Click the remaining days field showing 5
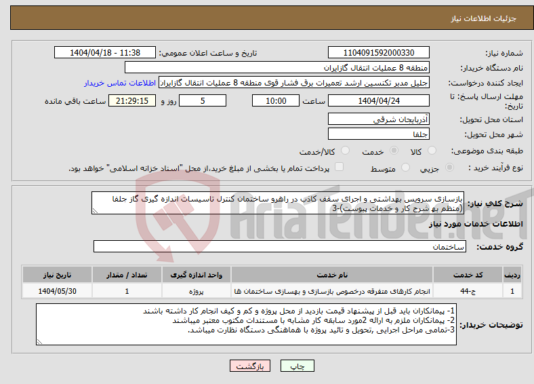This screenshot has height=384, width=534. pos(203,100)
